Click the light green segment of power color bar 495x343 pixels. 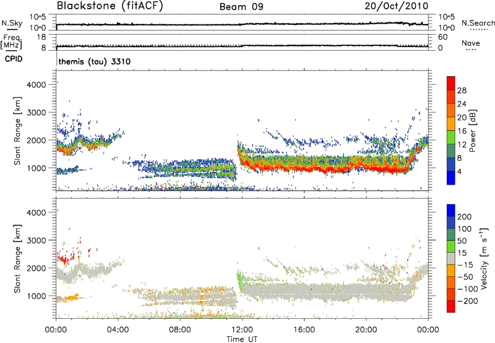(451, 137)
